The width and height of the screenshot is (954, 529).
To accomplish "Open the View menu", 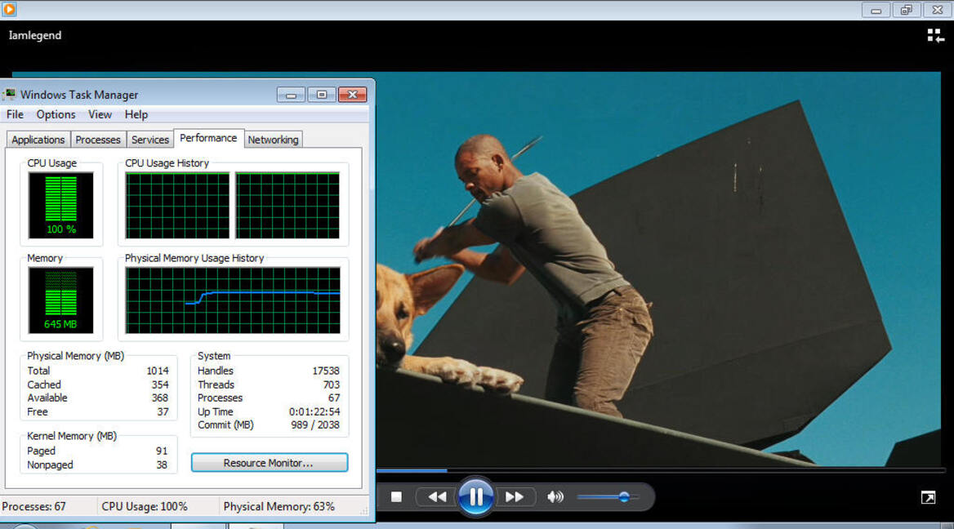I will click(x=100, y=114).
